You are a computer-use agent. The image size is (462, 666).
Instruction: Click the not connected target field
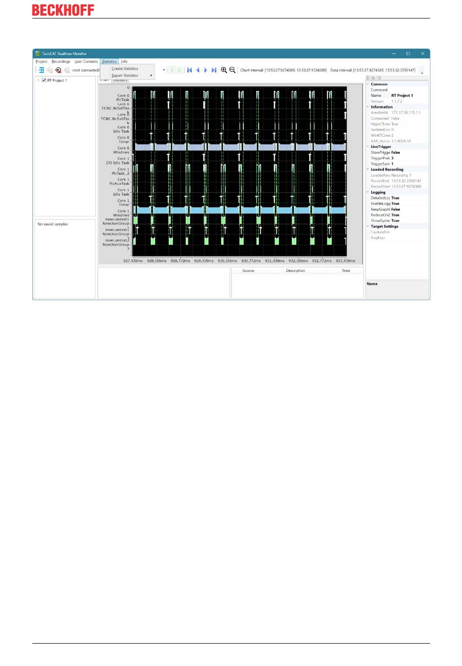click(x=86, y=70)
